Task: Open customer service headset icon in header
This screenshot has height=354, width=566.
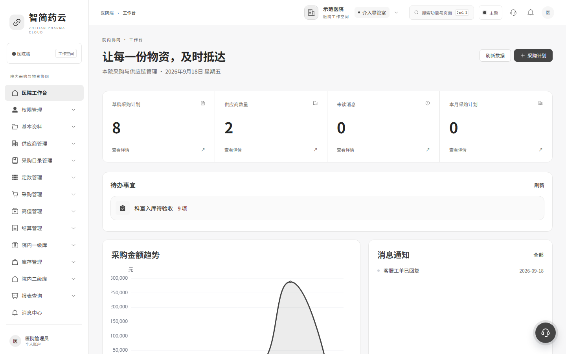Action: 513,13
